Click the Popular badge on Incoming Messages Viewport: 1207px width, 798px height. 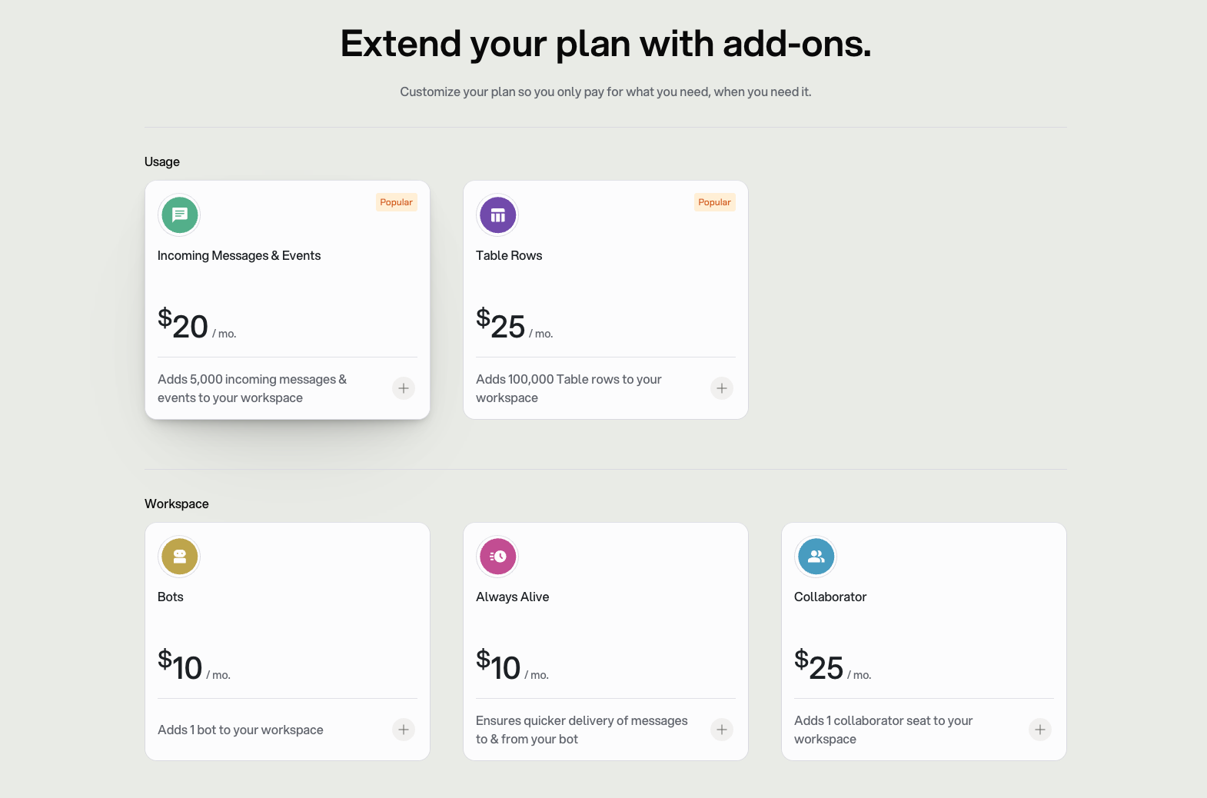tap(396, 202)
